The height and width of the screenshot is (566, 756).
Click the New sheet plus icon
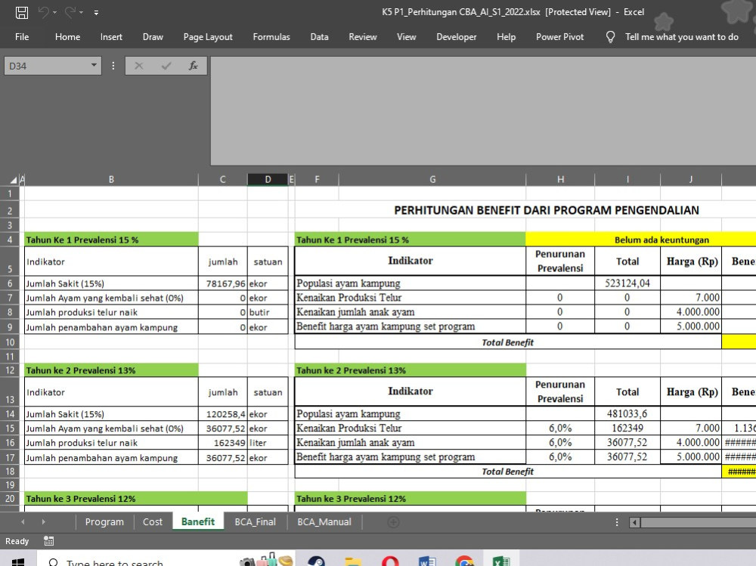[393, 522]
